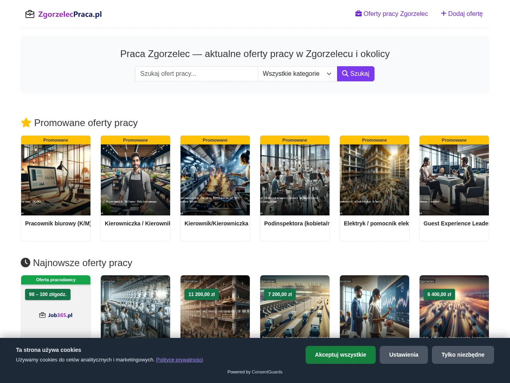Choose Tylko niezbędne cookies
Image resolution: width=510 pixels, height=383 pixels.
tap(463, 355)
